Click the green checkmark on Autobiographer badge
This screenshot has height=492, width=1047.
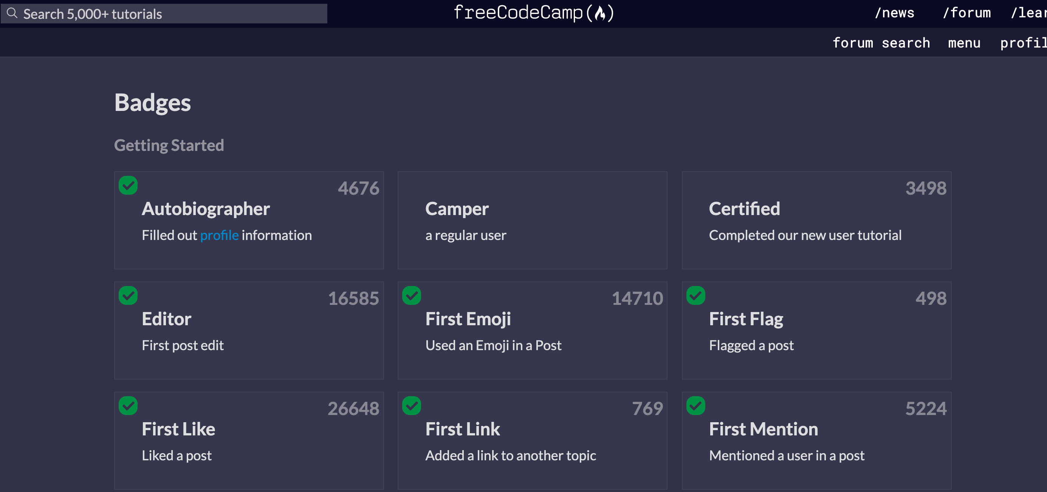(128, 185)
